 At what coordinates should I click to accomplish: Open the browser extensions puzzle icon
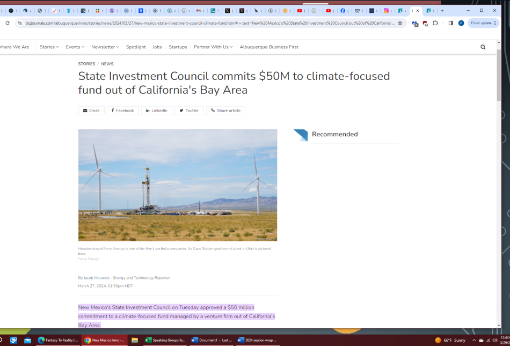coord(435,23)
